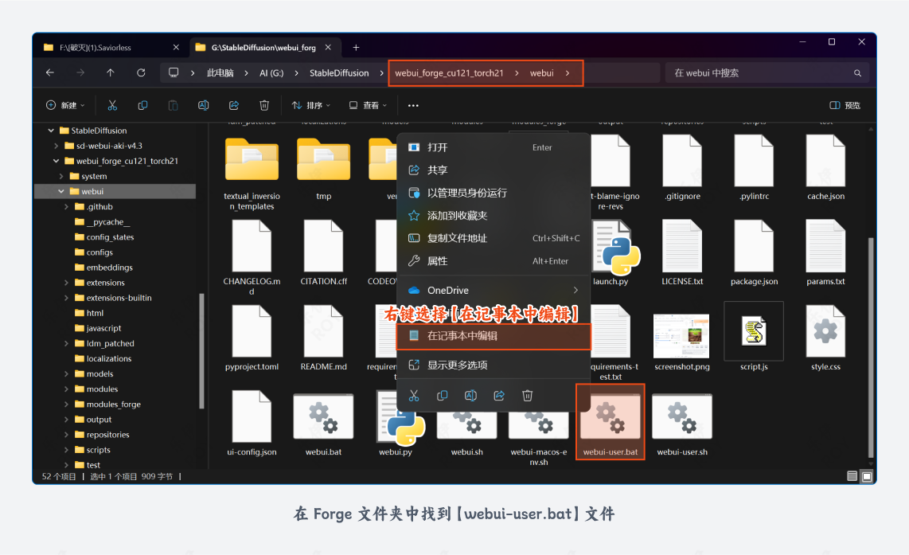909x555 pixels.
Task: Open the 排序 sort dropdown
Action: click(310, 104)
